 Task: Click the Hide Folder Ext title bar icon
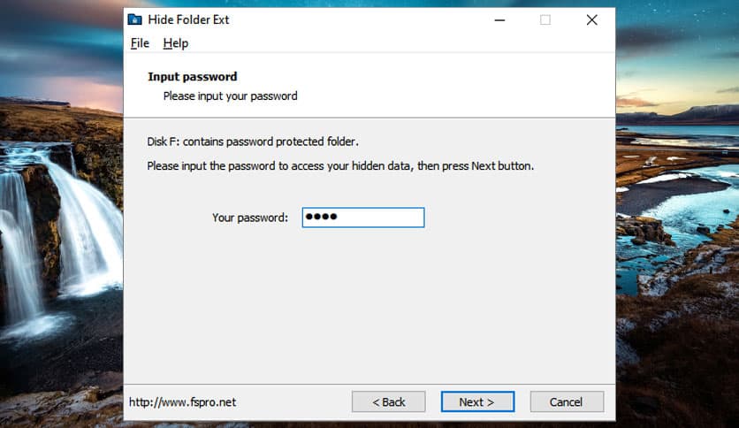134,19
